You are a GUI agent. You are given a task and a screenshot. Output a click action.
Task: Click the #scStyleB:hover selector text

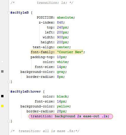(x=25, y=92)
